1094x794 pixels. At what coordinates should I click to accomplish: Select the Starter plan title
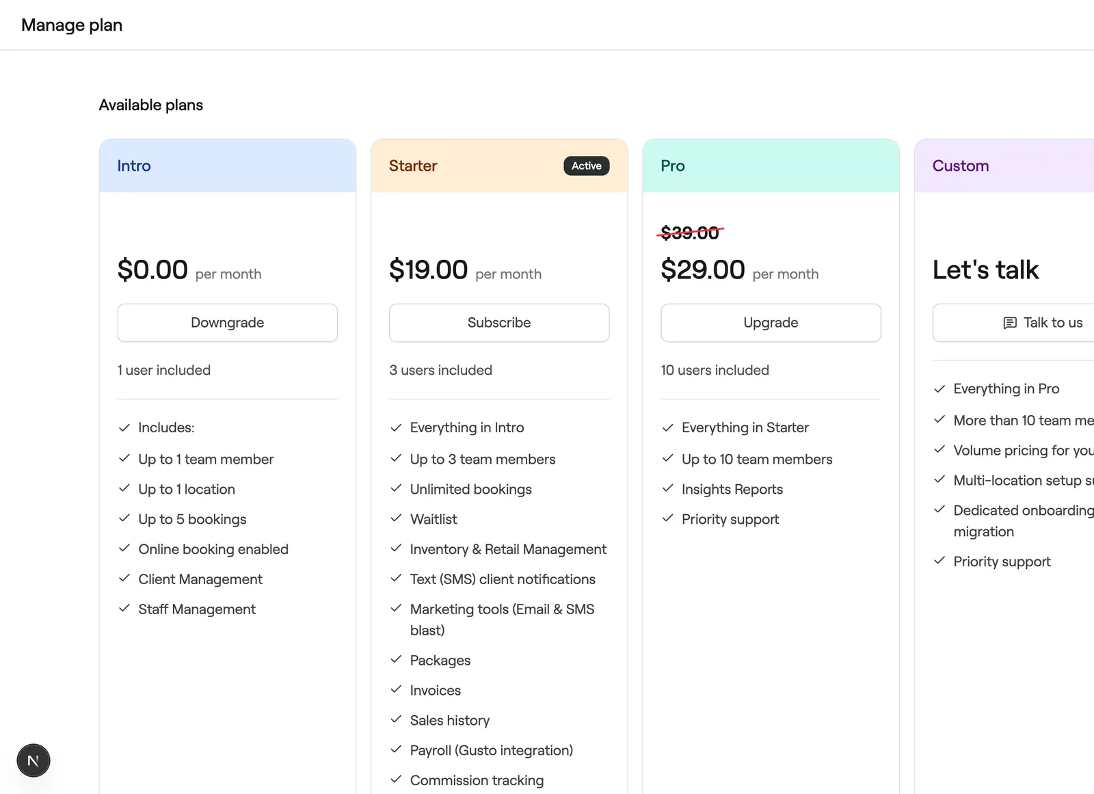[413, 166]
